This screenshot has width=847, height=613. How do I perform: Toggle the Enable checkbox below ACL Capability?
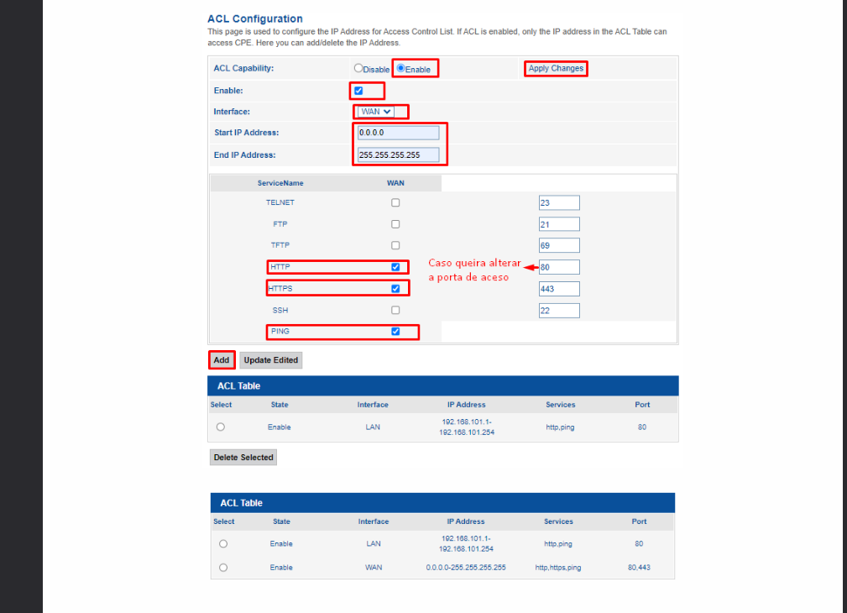pos(358,91)
